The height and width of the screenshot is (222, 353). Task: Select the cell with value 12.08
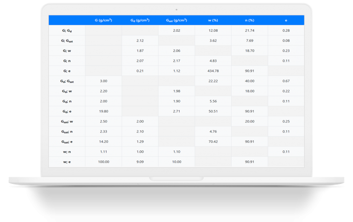(213, 30)
